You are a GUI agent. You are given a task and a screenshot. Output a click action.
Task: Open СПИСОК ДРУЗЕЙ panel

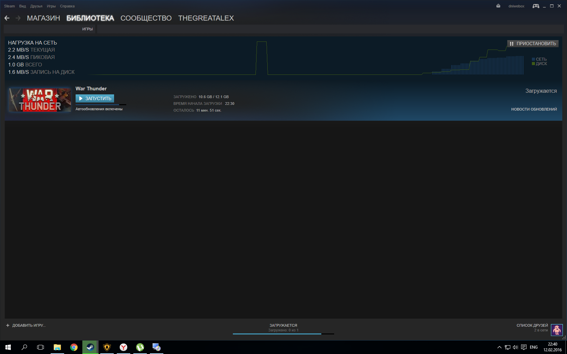[532, 325]
